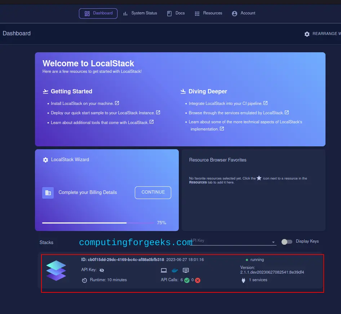Switch to the Resources tab
Image resolution: width=341 pixels, height=314 pixels.
point(208,13)
